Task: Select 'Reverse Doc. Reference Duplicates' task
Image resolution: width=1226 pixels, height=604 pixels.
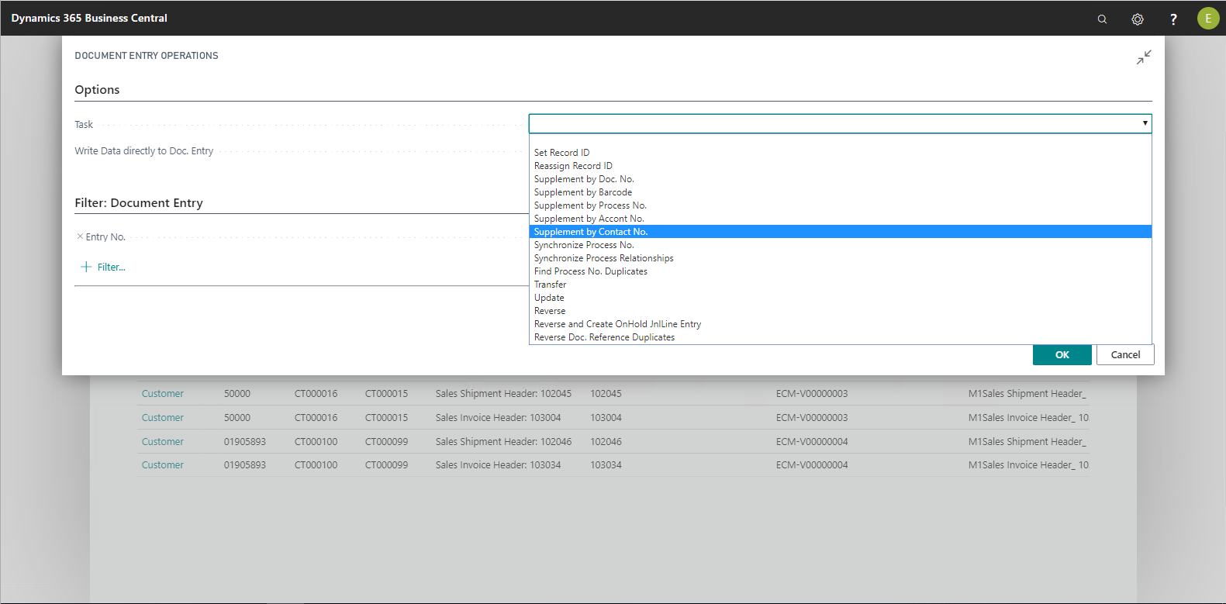Action: coord(604,337)
